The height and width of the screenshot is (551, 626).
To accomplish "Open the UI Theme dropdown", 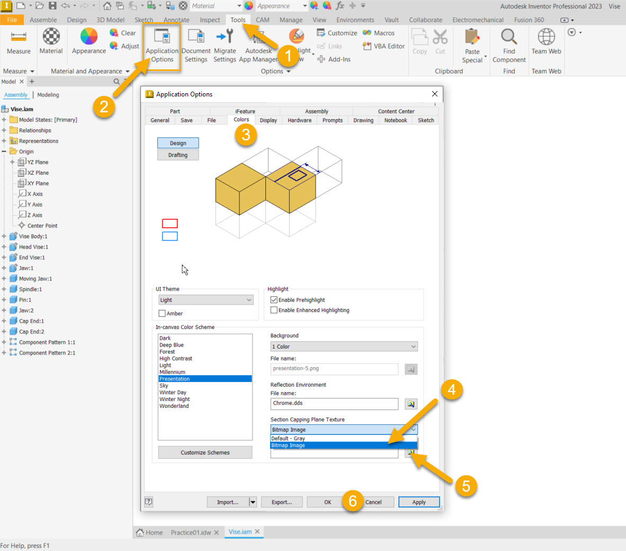I will (x=205, y=300).
